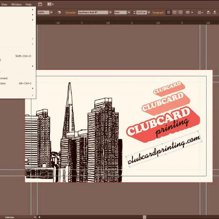Click the Selection status bar label

(10, 217)
